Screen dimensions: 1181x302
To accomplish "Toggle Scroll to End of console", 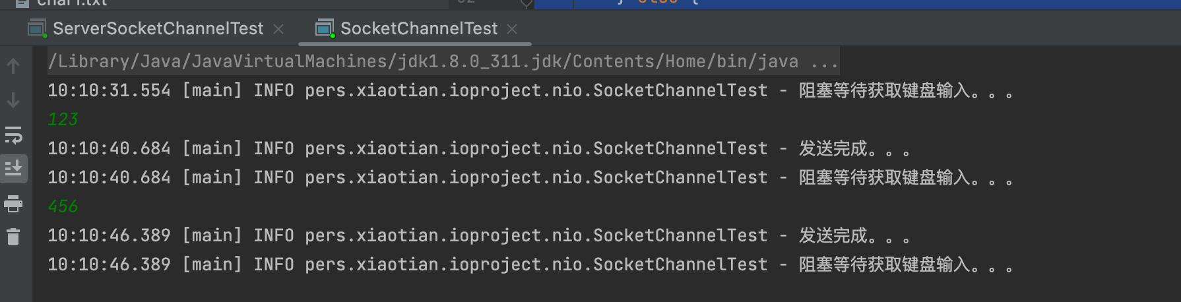I will coord(13,169).
